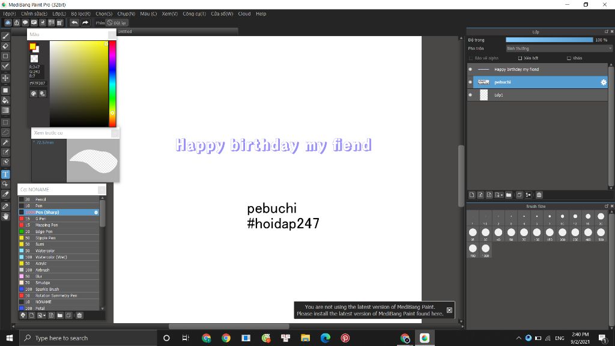Enable Bảo vệ alpha checkbox
Screen dimensions: 615x346
point(471,58)
